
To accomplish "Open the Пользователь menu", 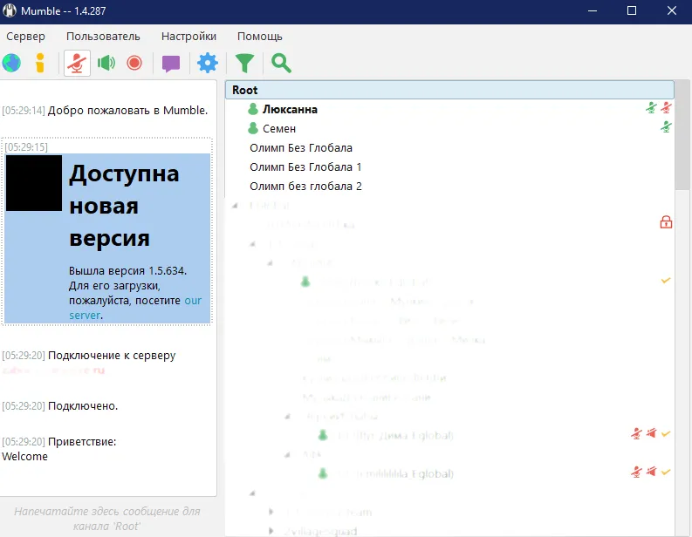I will [x=103, y=36].
